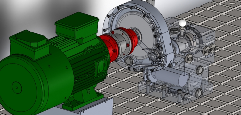Click the circular hole in the top-right floor tile
Viewport: 241px width, 115px height.
click(x=232, y=4)
